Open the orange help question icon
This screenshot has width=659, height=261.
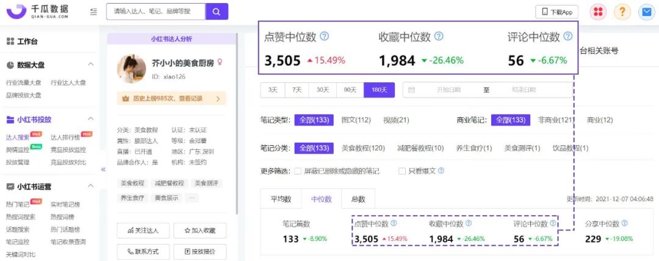(x=622, y=12)
